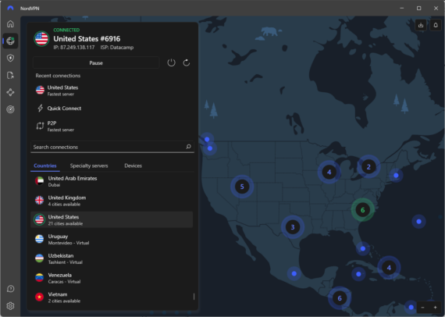Click the ISP: Datacamp text
The width and height of the screenshot is (445, 317).
(x=116, y=48)
